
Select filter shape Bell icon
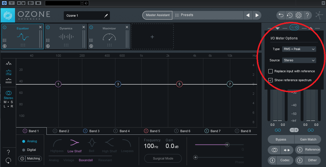click(x=91, y=143)
